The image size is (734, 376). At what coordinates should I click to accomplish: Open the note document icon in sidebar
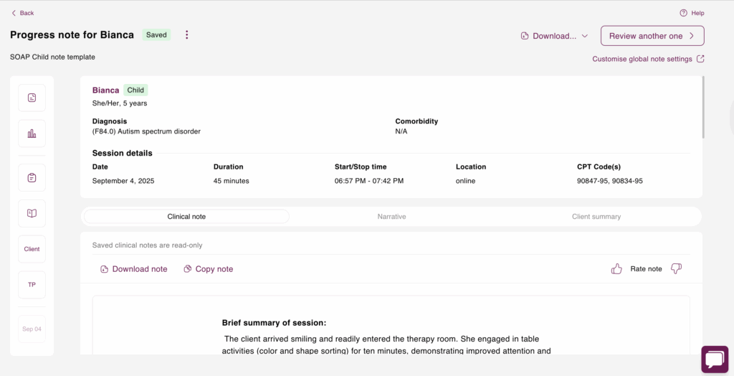[32, 98]
